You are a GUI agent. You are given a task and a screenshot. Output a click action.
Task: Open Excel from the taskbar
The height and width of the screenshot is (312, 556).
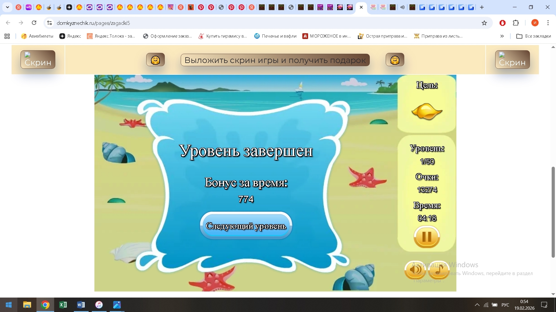(63, 305)
